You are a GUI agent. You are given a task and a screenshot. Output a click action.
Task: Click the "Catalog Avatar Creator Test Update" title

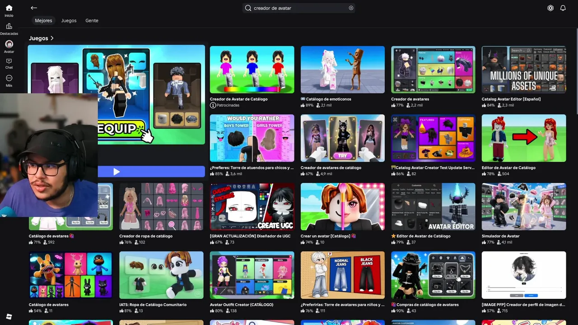(x=433, y=168)
